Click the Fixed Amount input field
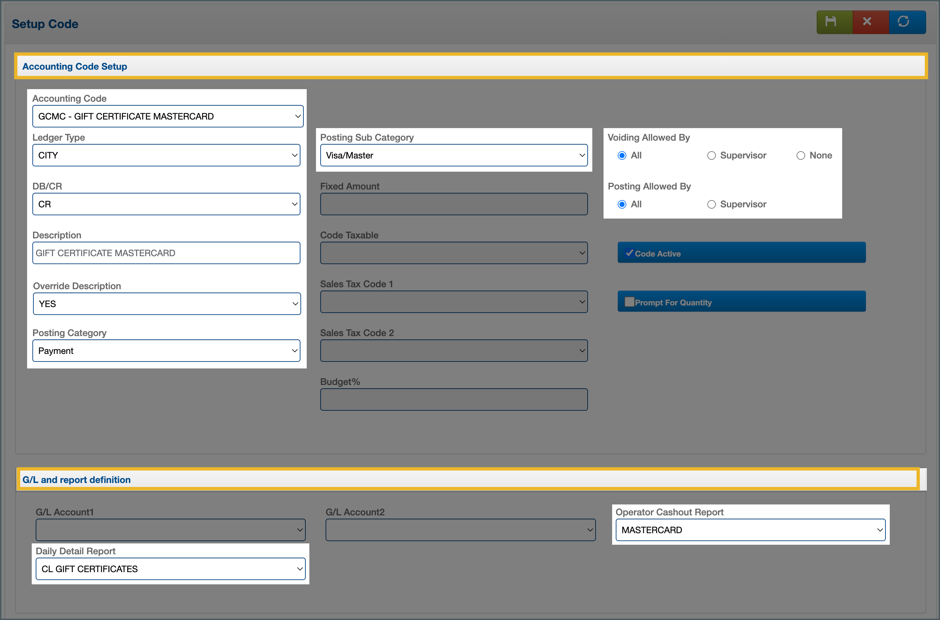Image resolution: width=940 pixels, height=620 pixels. click(x=453, y=204)
